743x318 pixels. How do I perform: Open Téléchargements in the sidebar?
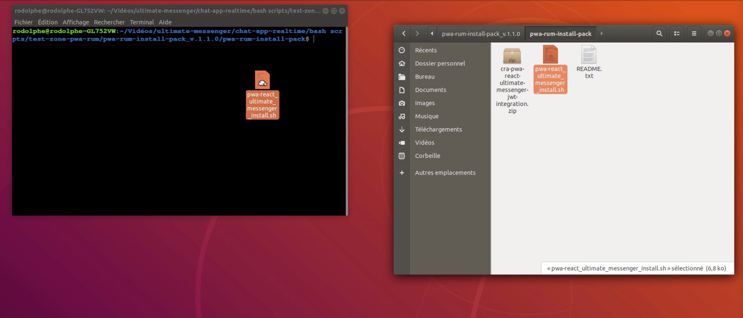pos(438,130)
